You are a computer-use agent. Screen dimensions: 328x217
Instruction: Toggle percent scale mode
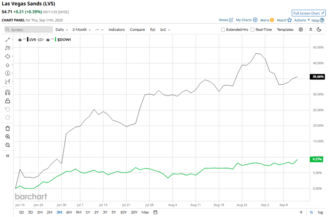(x=311, y=212)
